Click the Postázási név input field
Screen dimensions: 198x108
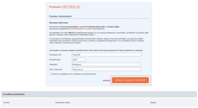click(106, 55)
